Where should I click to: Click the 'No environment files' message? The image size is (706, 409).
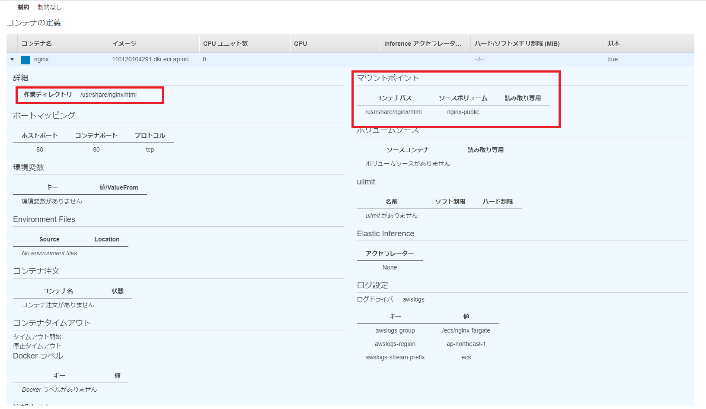click(x=50, y=254)
